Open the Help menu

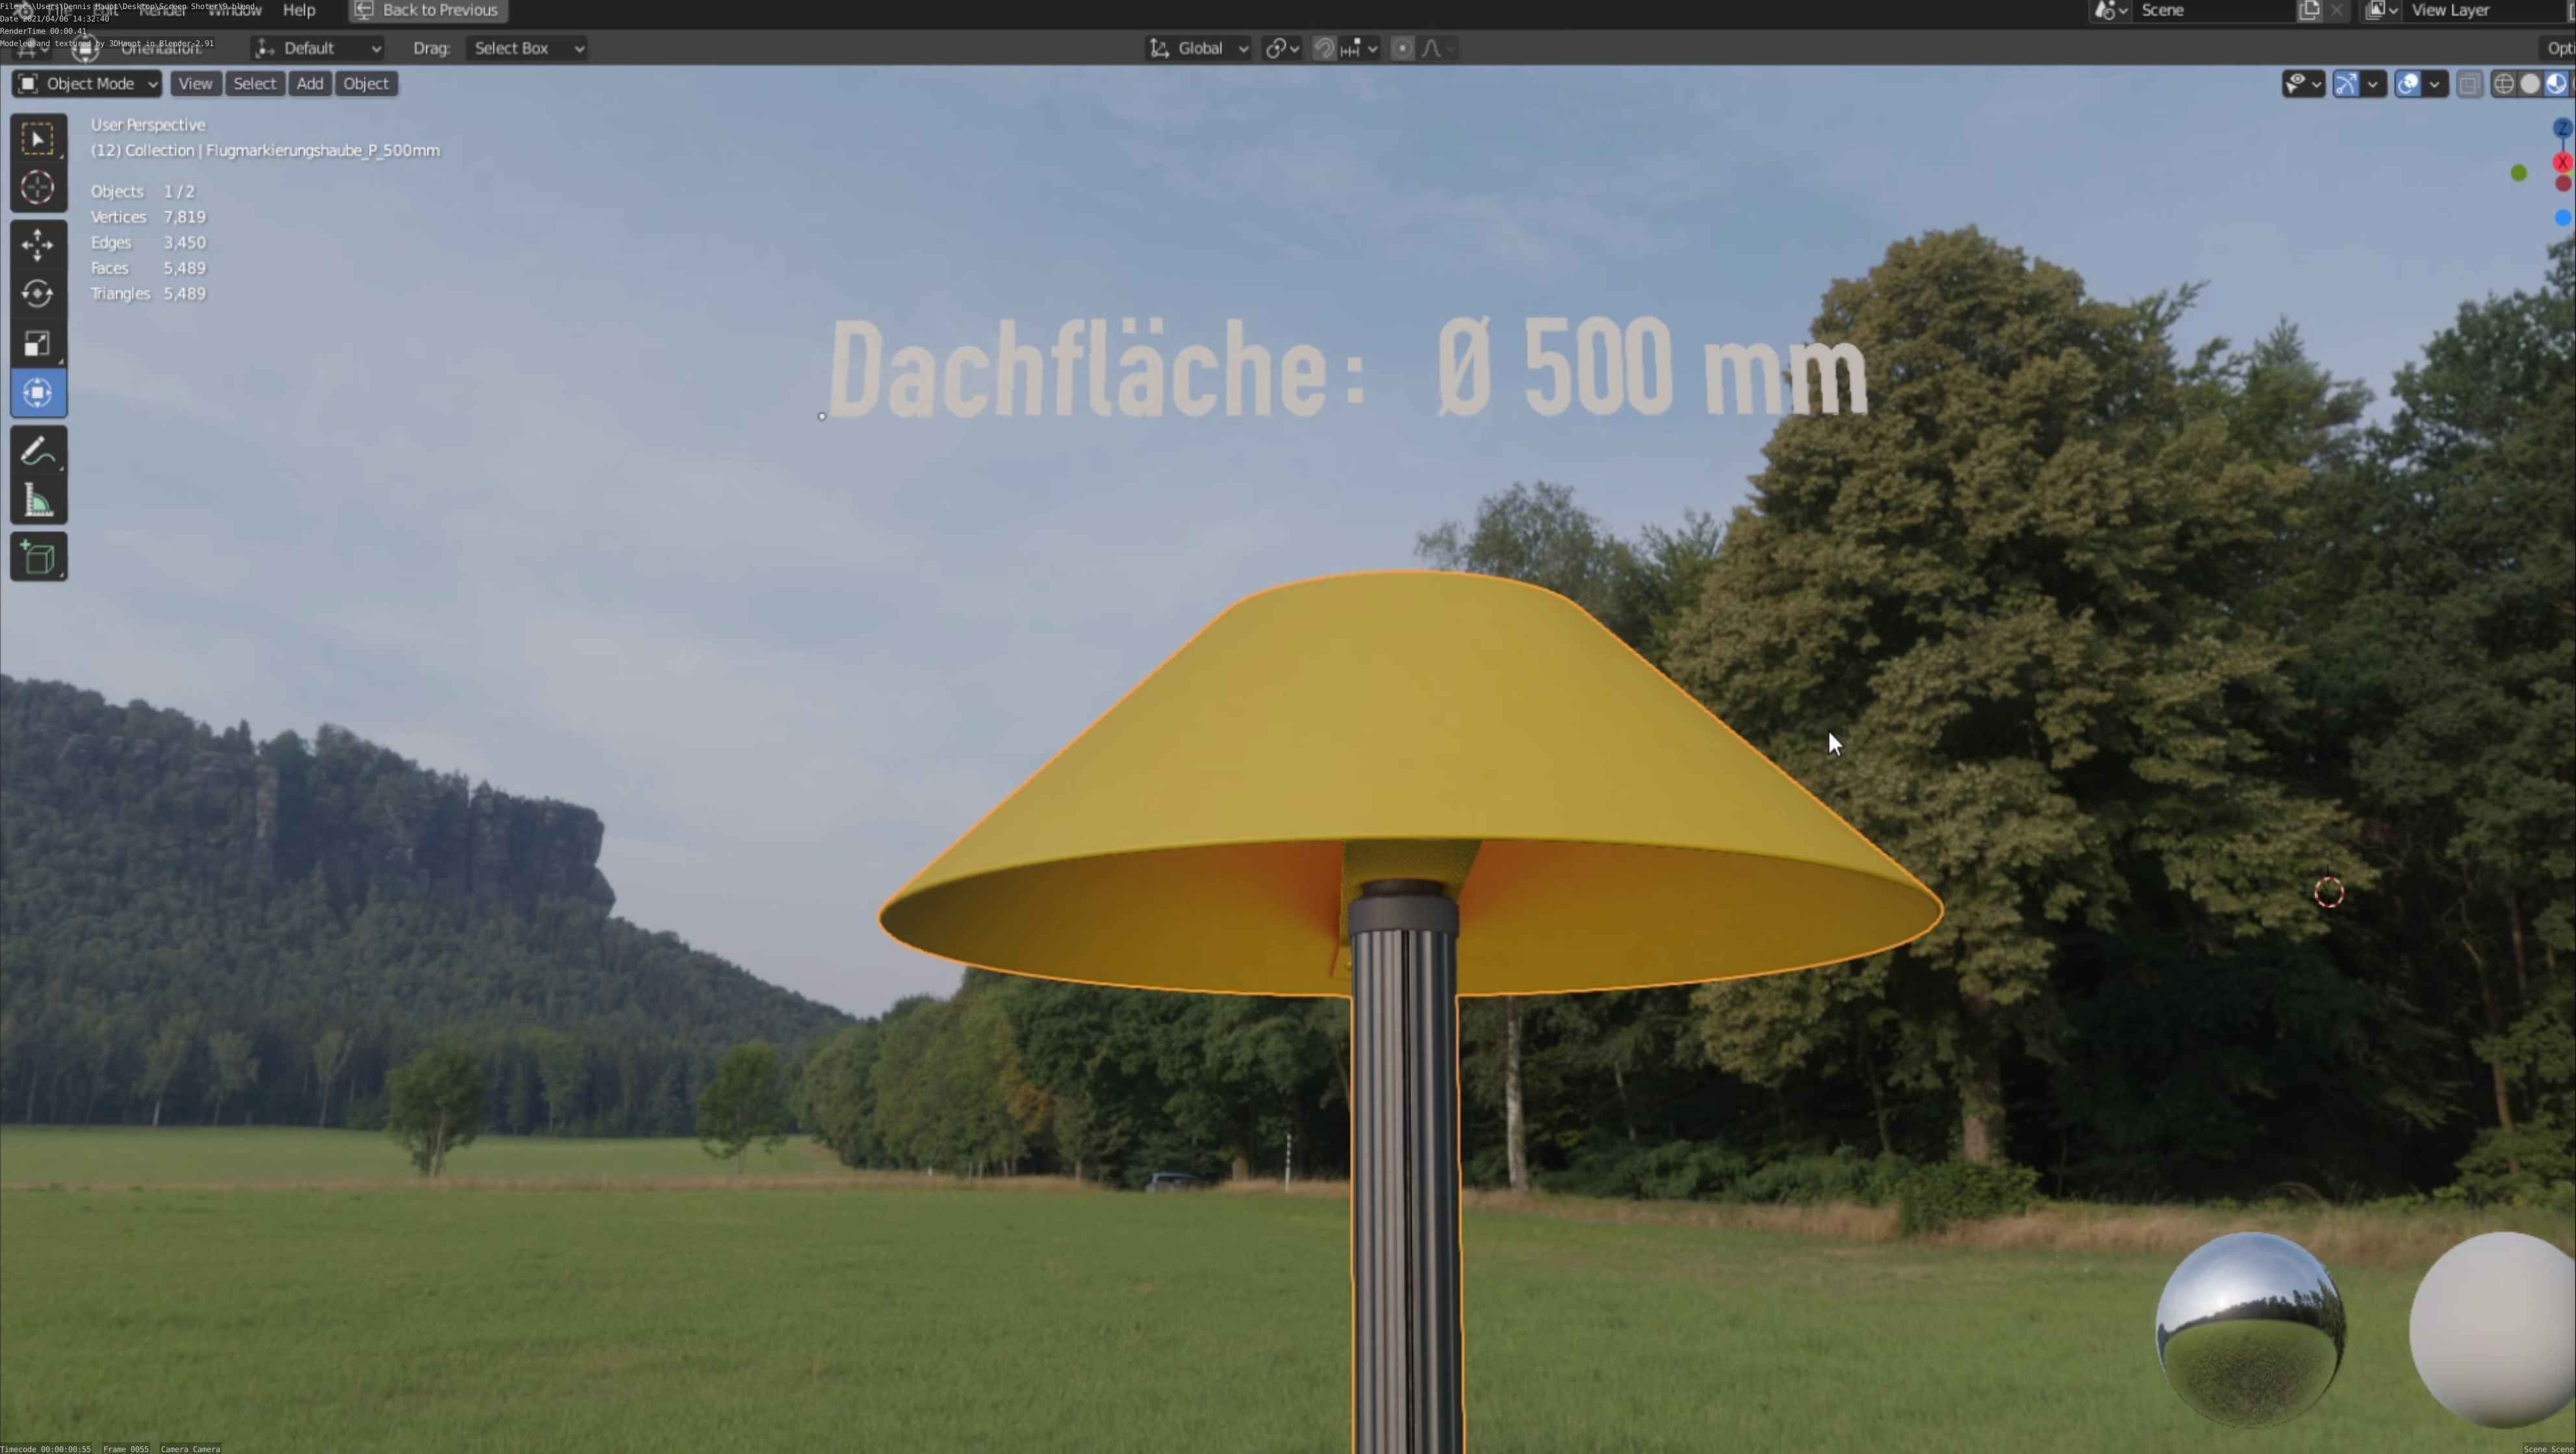click(299, 10)
